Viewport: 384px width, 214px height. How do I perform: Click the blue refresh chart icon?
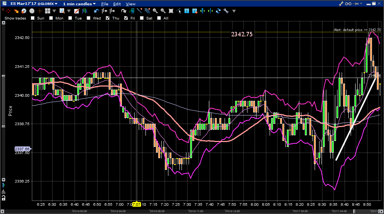[218, 11]
